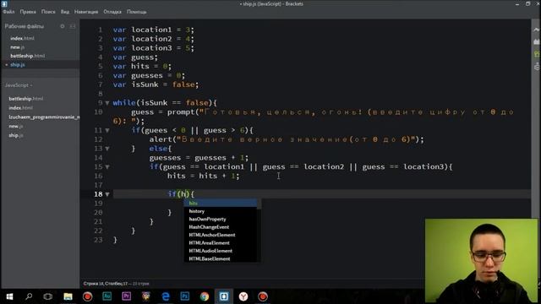
Task: Collapse the if block at line 11
Action: point(107,130)
